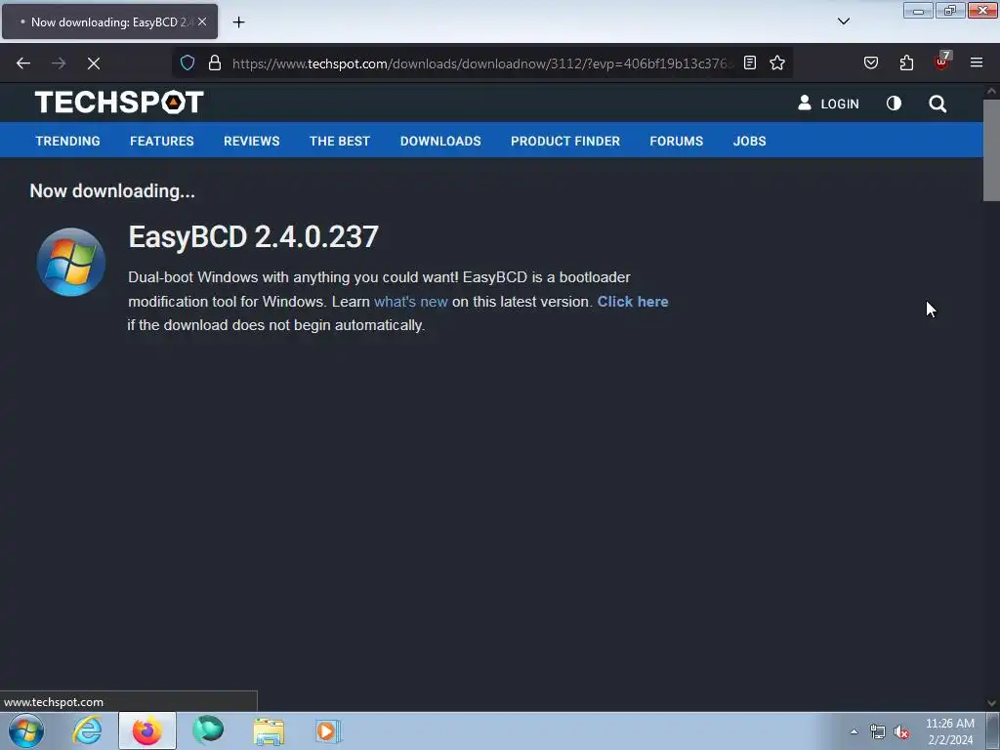Click the EasyBCD Windows logo image
The height and width of the screenshot is (750, 1000).
[70, 262]
